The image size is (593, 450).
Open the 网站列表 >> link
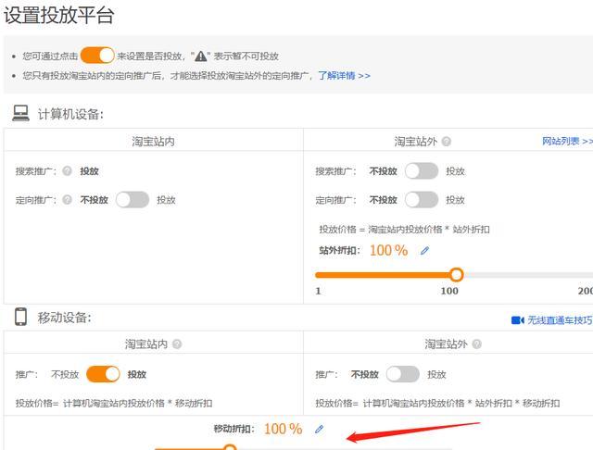566,142
